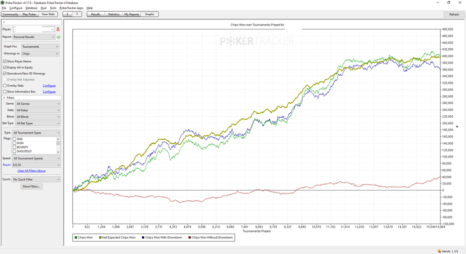Image resolution: width=466 pixels, height=254 pixels.
Task: Open the Graph For Tournaments dropdown
Action: point(40,47)
